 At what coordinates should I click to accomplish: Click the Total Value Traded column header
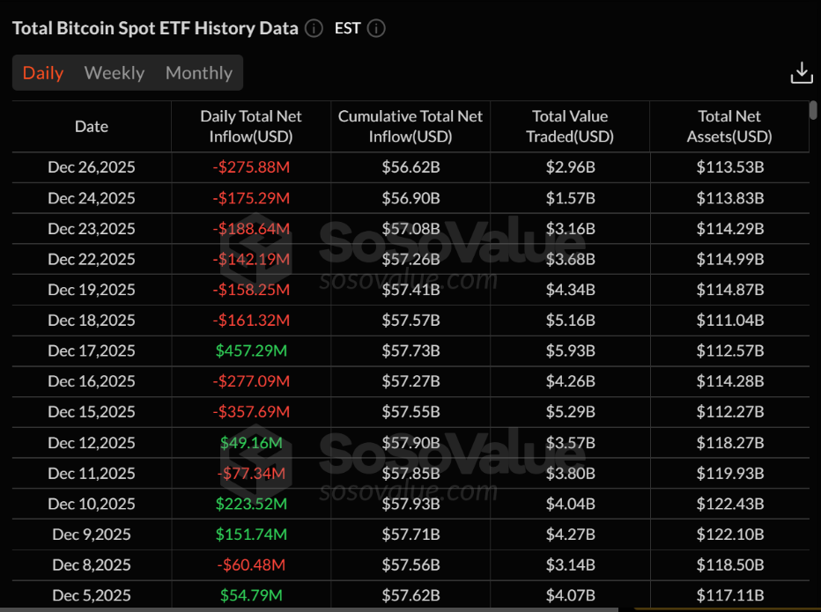(570, 127)
